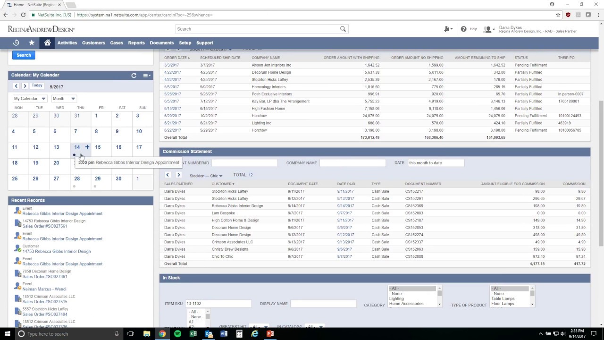Sort by the Customer column header
Viewport: 604px width, 340px height.
tap(223, 184)
